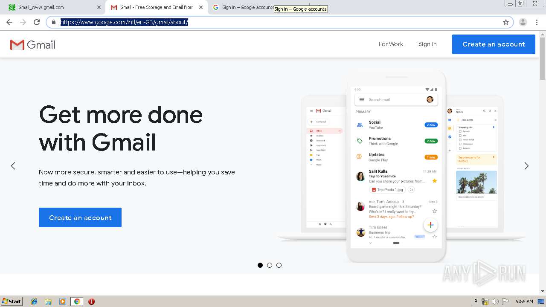Click the 'Get more done with Gmail' heading
This screenshot has width=546, height=307.
[x=121, y=128]
